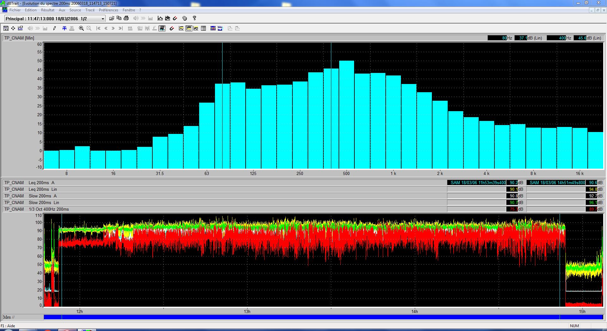Activate the Zoom In magnifier tool
Image resolution: width=607 pixels, height=331 pixels.
pyautogui.click(x=81, y=28)
